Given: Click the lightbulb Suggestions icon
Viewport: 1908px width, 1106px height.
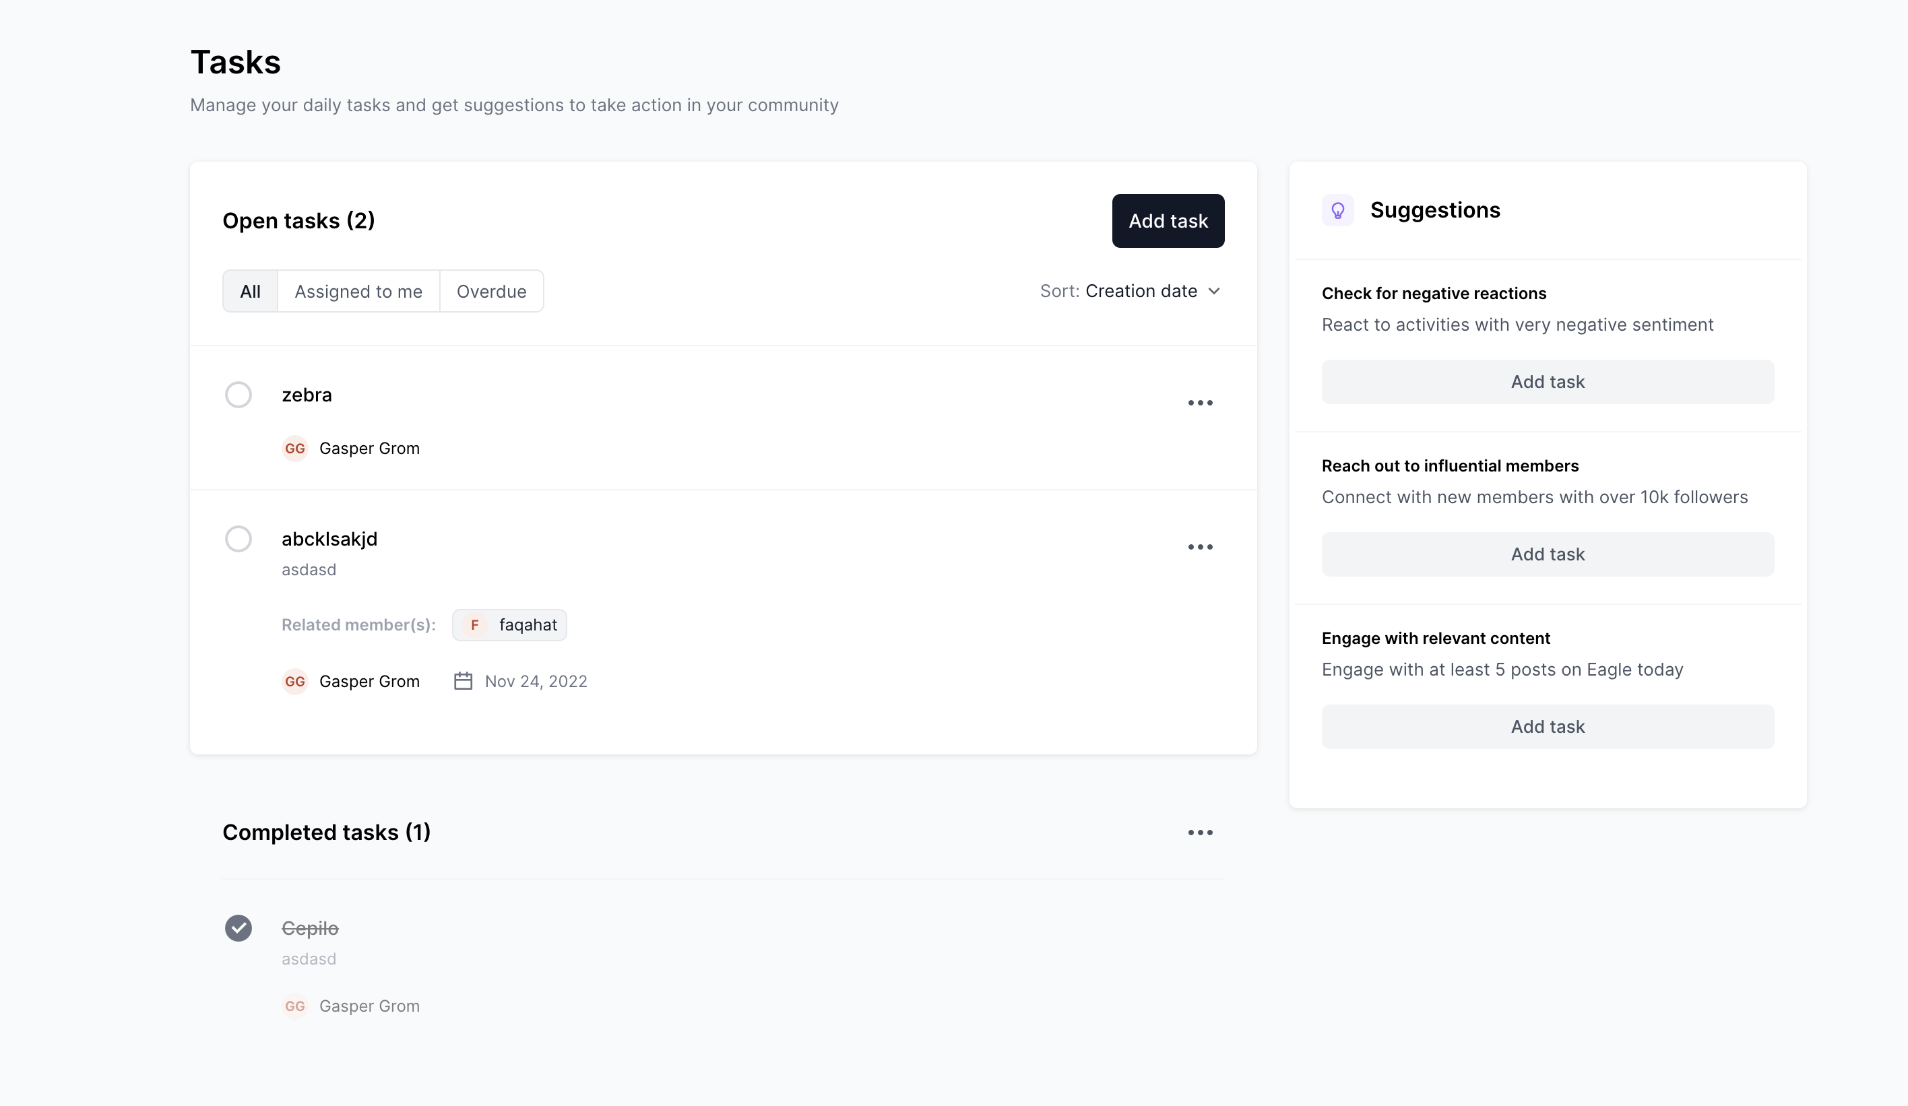Looking at the screenshot, I should tap(1337, 209).
